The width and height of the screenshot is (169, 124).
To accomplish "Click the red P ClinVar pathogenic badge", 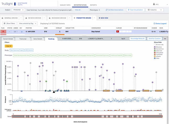I will pyautogui.click(x=118, y=31).
